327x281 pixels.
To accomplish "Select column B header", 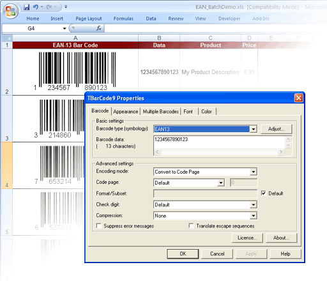I will coord(159,38).
